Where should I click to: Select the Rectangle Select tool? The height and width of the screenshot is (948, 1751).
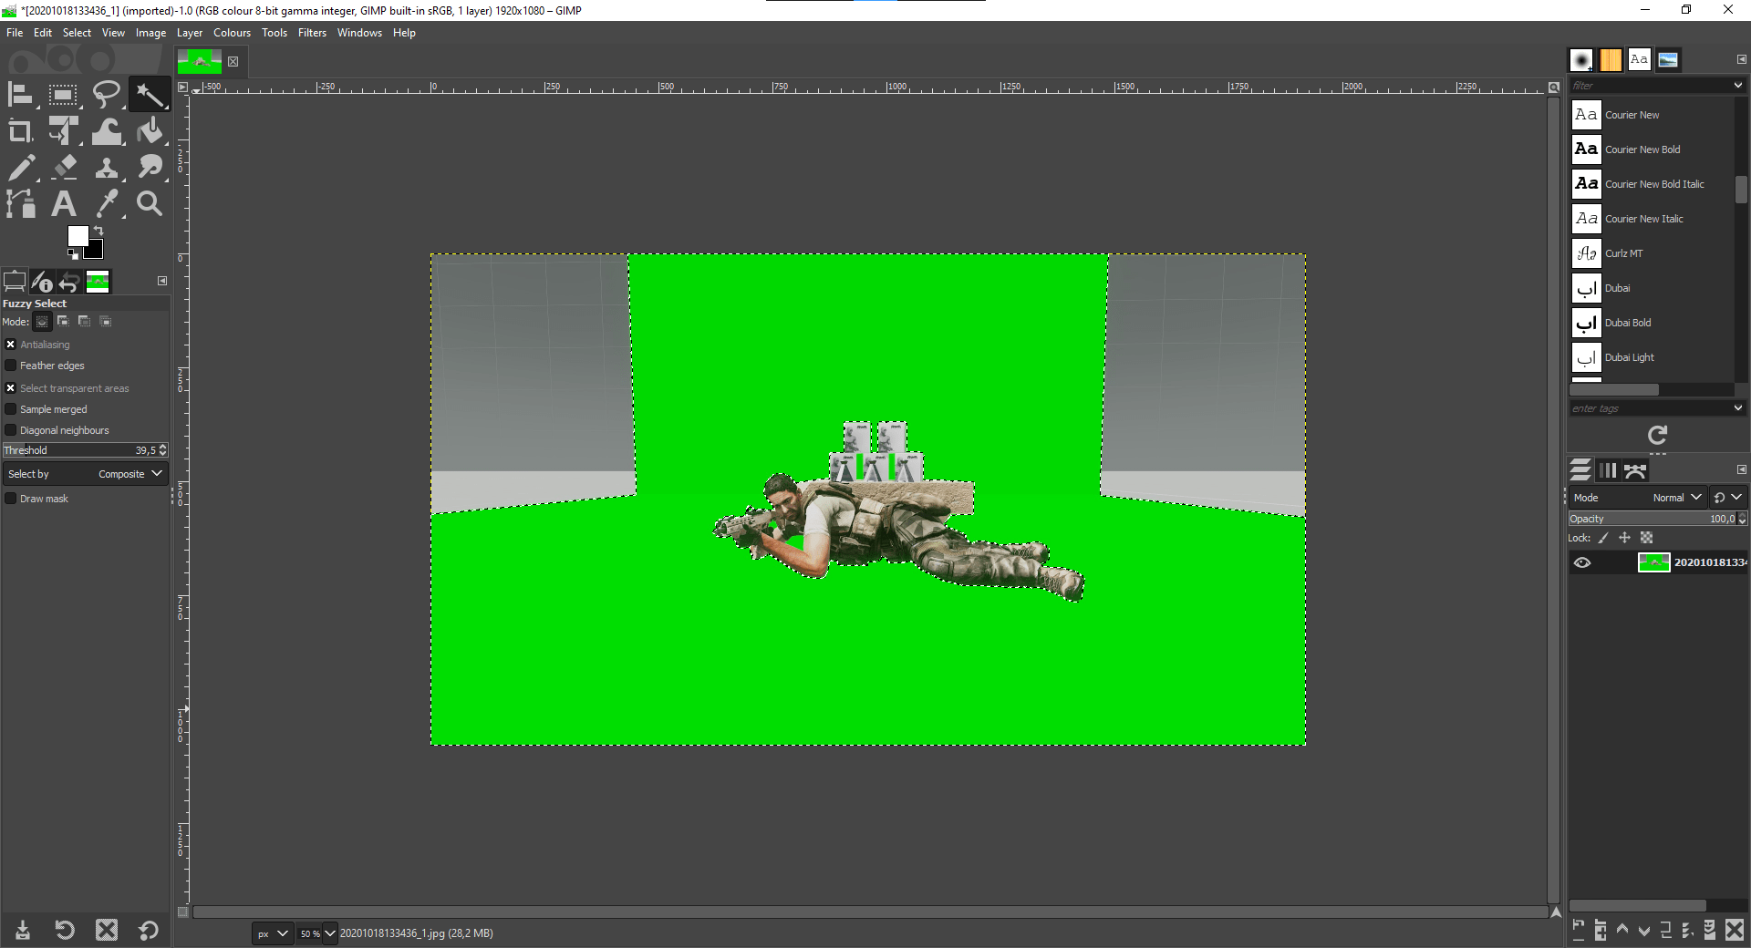tap(63, 95)
